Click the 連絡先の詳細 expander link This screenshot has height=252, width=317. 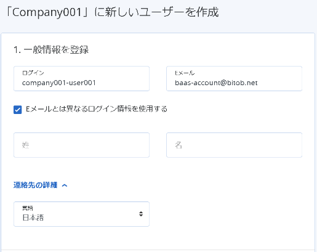point(35,185)
